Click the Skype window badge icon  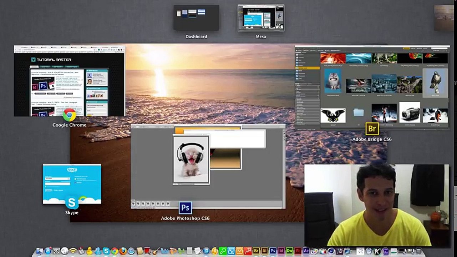point(72,202)
